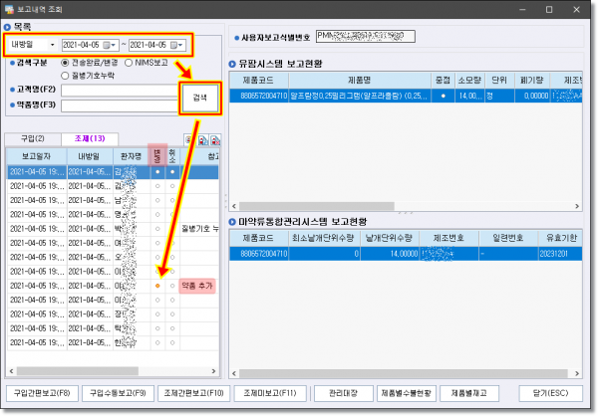The width and height of the screenshot is (598, 416).
Task: Click the 구입간편보고(F8) button
Action: 41,393
